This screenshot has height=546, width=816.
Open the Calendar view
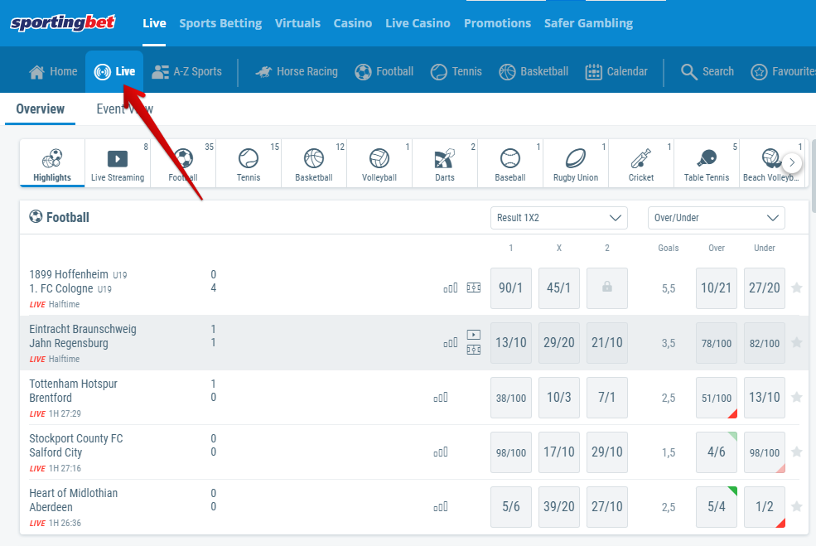[616, 72]
